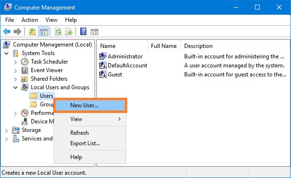Click the Back arrow toolbar icon
Image resolution: width=291 pixels, height=178 pixels.
tap(7, 32)
